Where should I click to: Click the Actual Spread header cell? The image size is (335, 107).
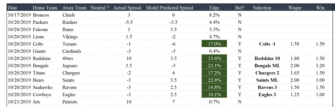tap(127, 8)
